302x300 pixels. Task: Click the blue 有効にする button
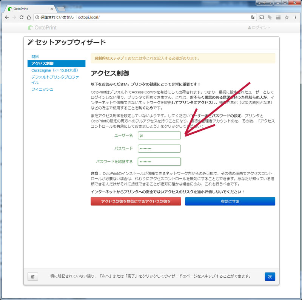pyautogui.click(x=230, y=201)
